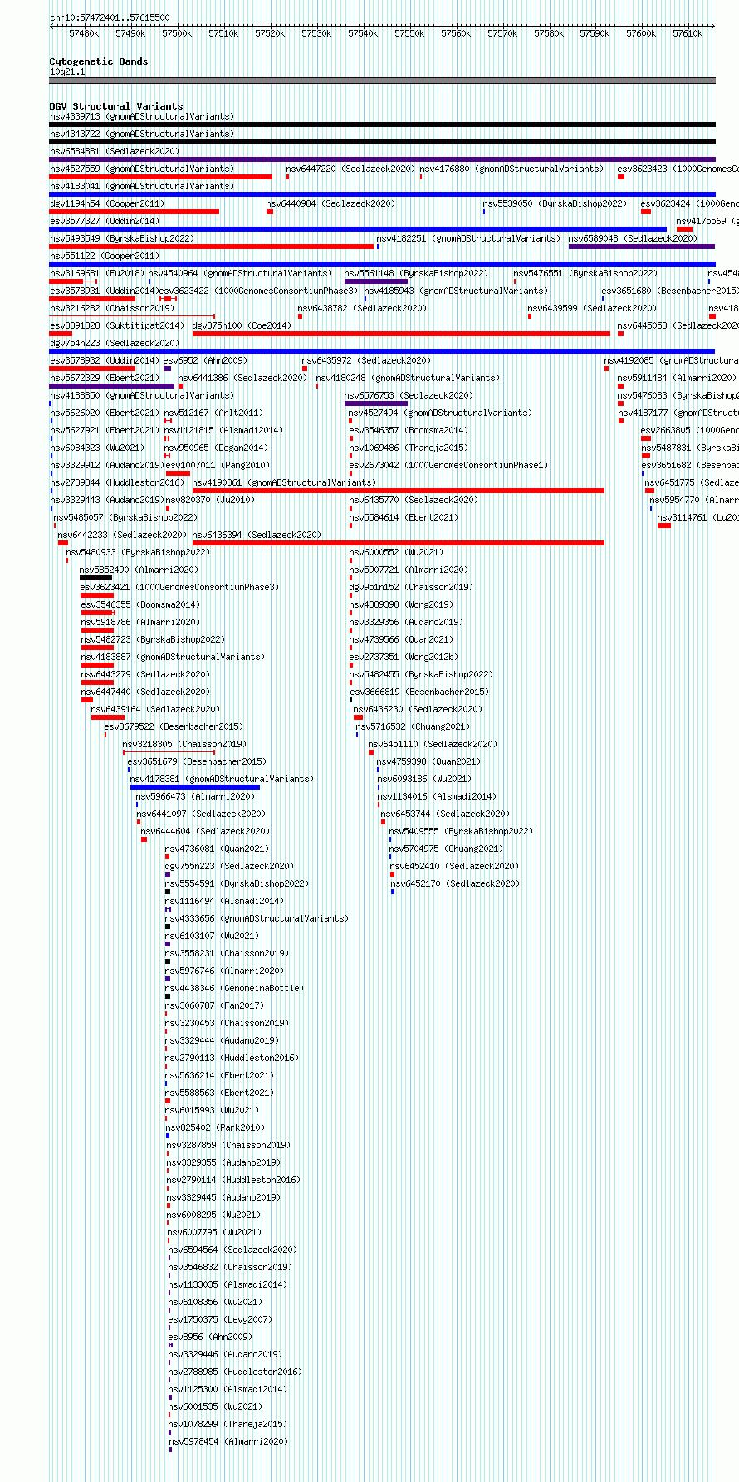Select dgv951n152 (Chaisson2019) label
Image resolution: width=739 pixels, height=1482 pixels.
[x=411, y=587]
